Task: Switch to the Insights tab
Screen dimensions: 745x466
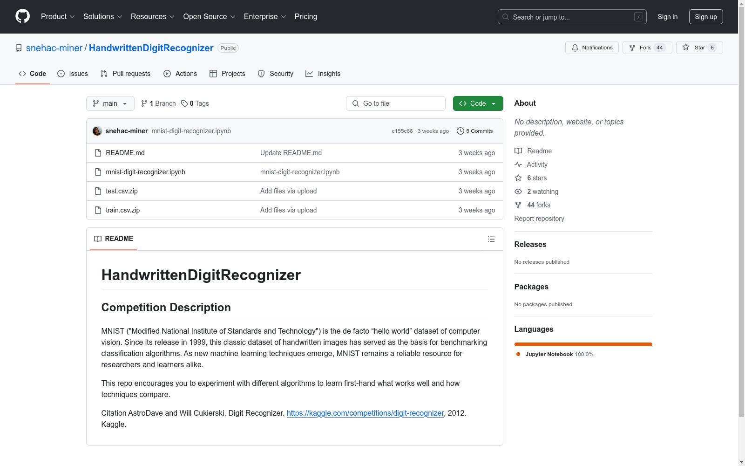Action: coord(323,74)
